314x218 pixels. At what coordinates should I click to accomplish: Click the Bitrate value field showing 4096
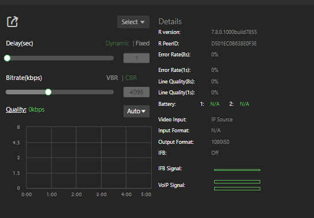136,92
